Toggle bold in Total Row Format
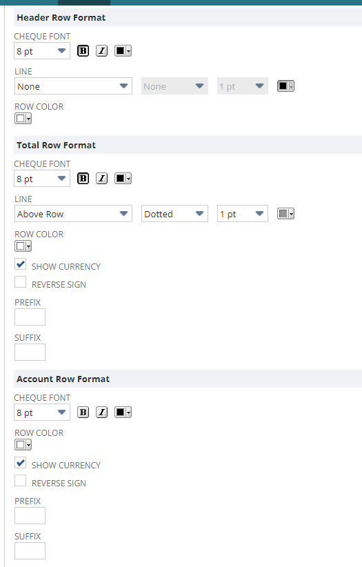 tap(83, 179)
